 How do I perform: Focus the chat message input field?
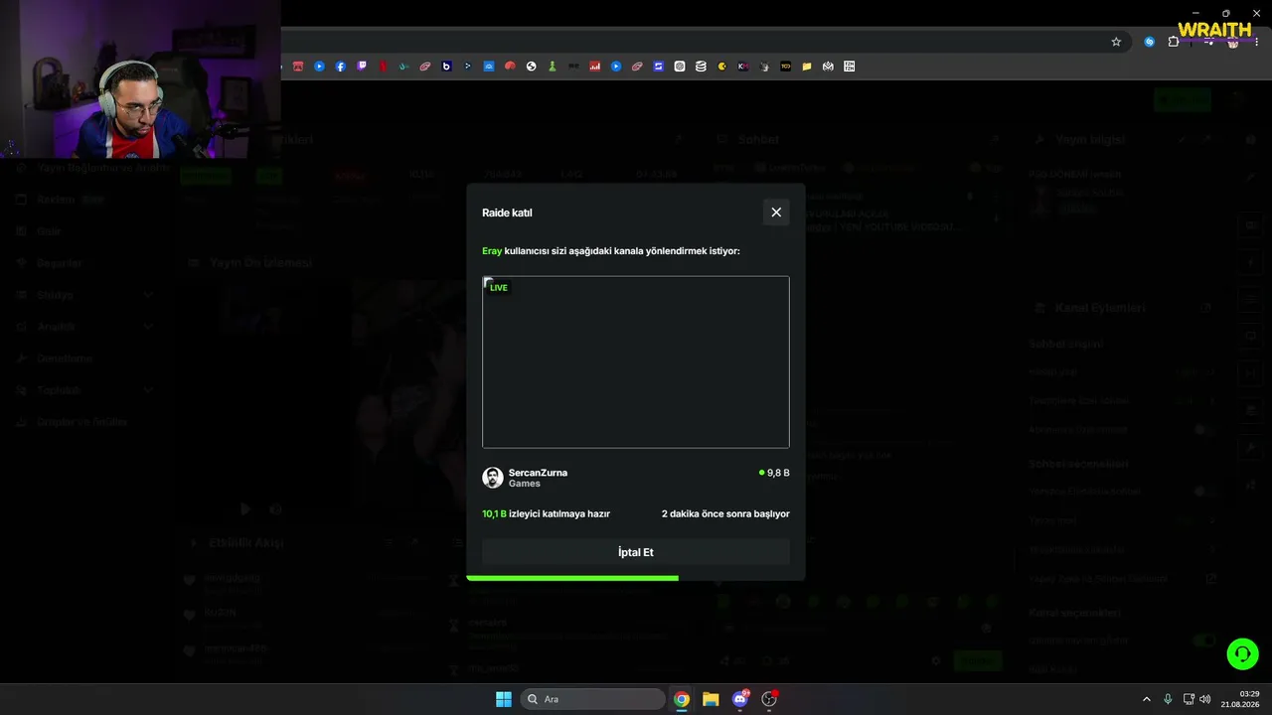[860, 628]
